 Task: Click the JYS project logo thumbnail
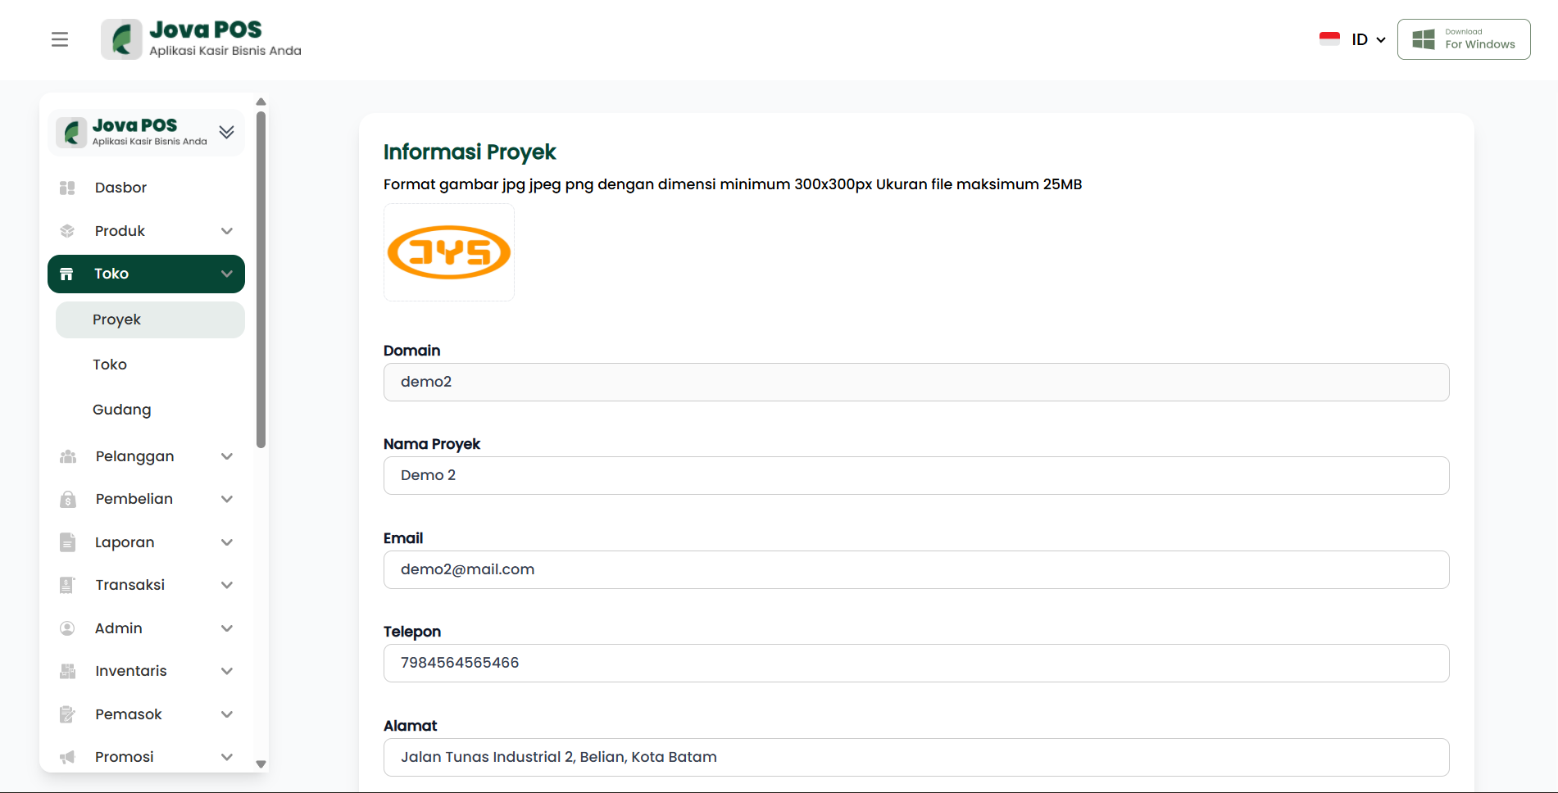[449, 252]
